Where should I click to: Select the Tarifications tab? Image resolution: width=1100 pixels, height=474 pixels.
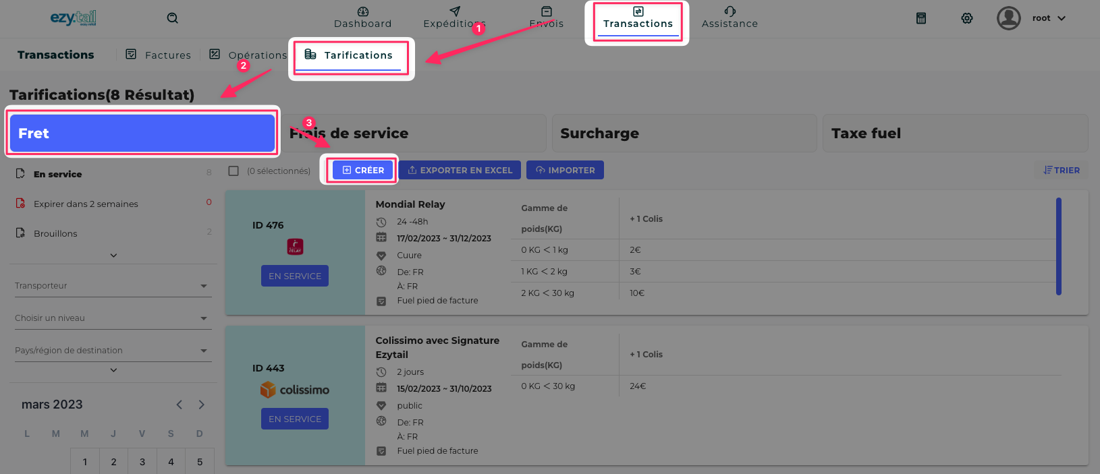coord(349,55)
